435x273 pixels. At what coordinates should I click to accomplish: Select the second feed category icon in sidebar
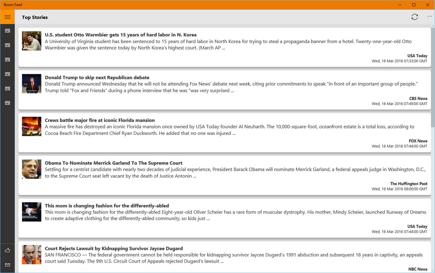[7, 45]
